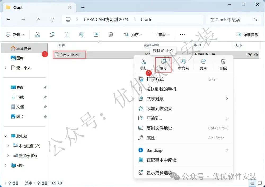Click the Share icon in toolbar
Viewport: 265px width, 187px height.
pos(96,35)
